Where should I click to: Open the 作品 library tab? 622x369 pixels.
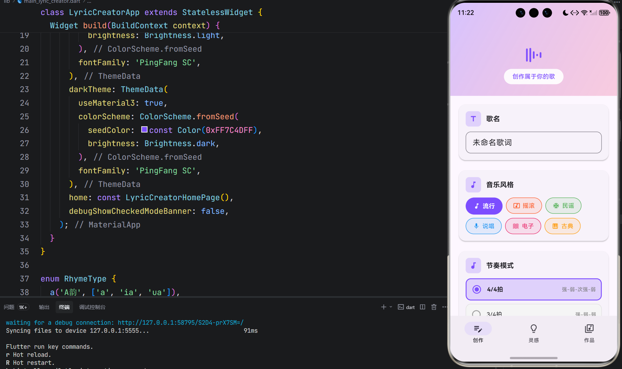589,333
